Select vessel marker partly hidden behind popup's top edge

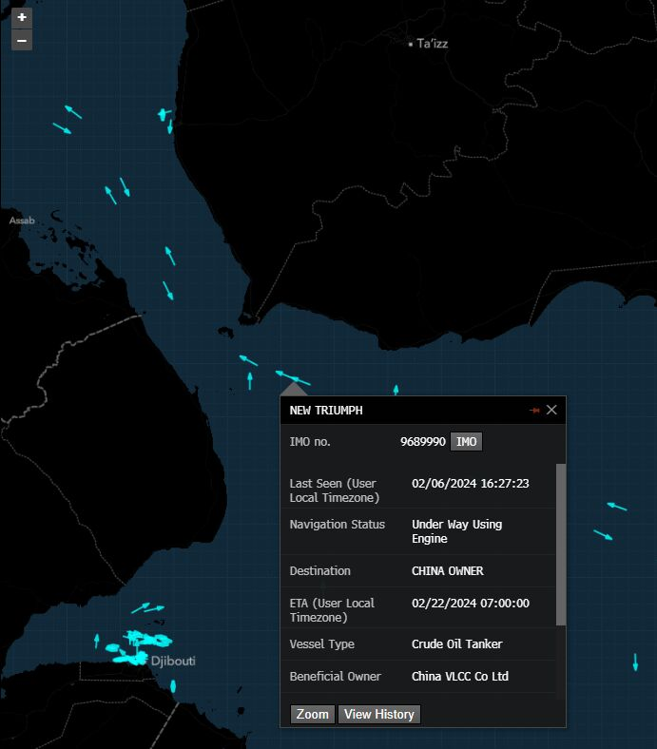(396, 390)
